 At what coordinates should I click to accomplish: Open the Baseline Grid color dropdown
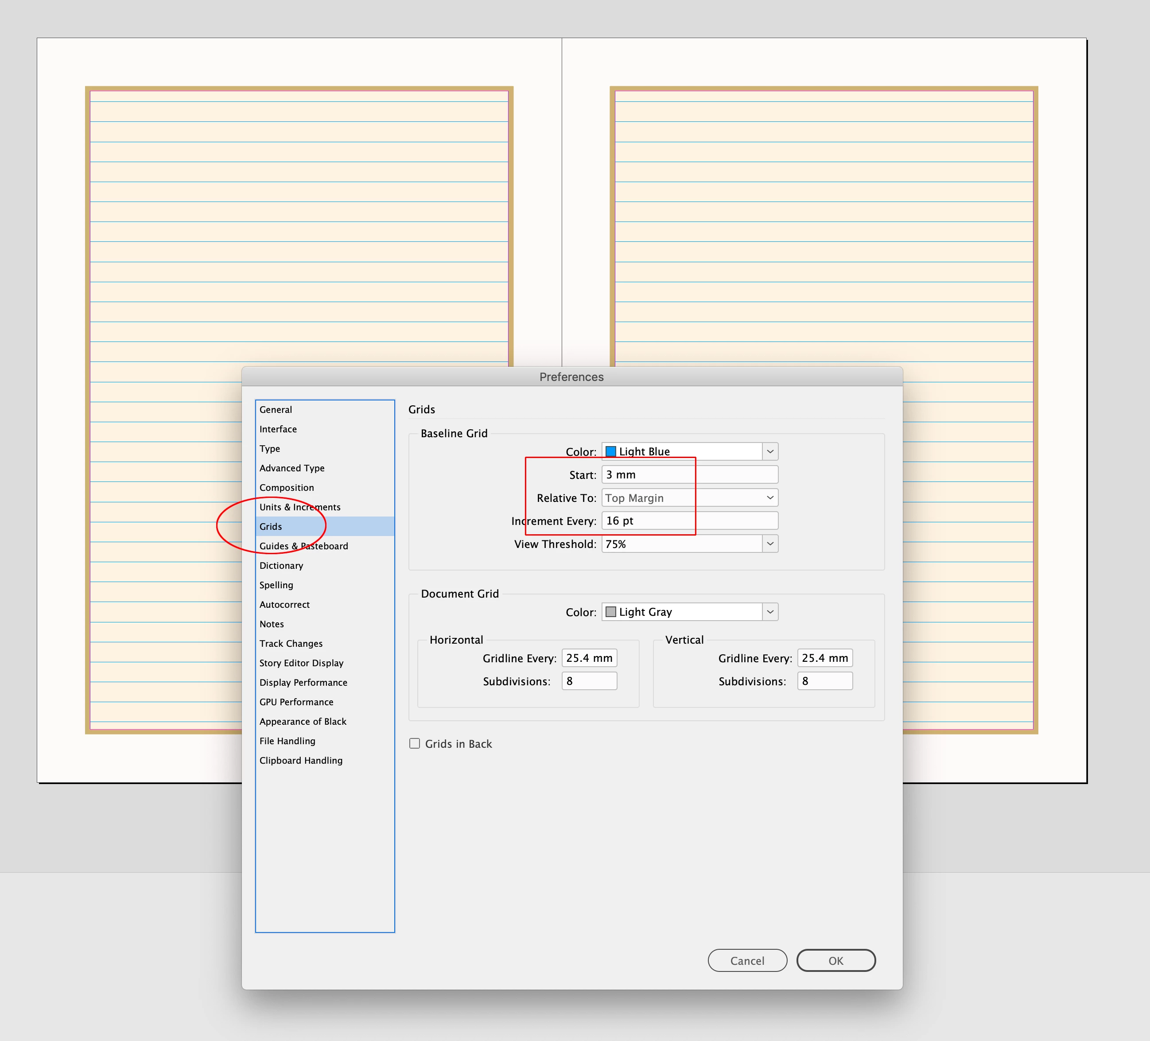[x=769, y=451]
